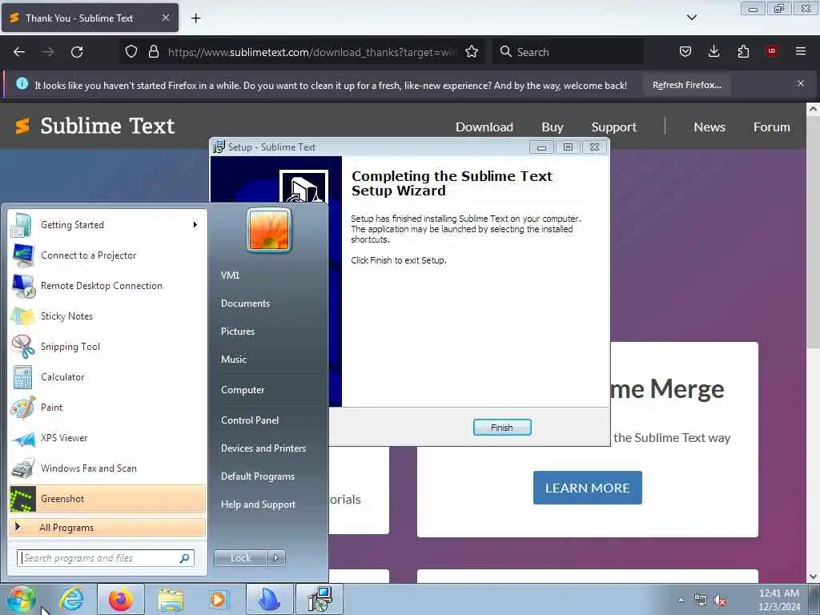The height and width of the screenshot is (615, 820).
Task: Open the Download link in site header
Action: (x=484, y=127)
